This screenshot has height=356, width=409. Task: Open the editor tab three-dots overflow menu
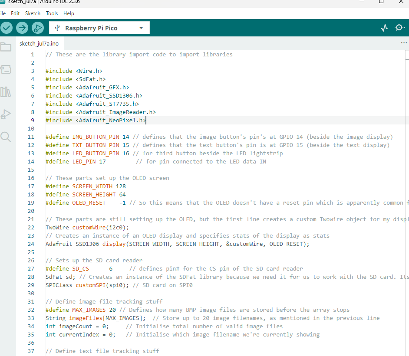pos(404,43)
